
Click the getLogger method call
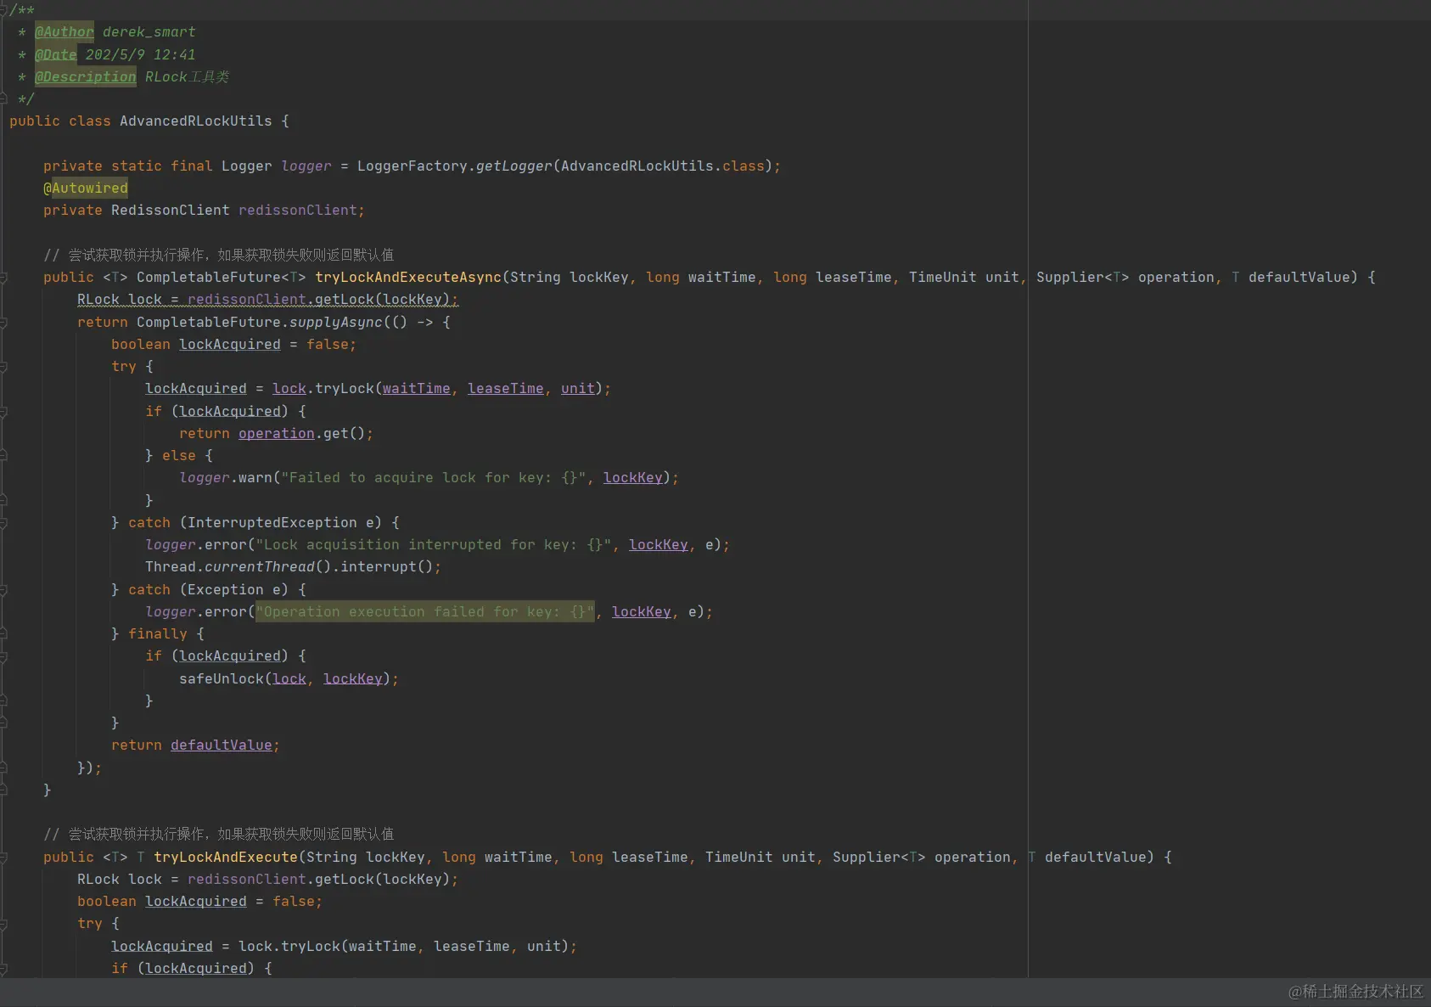(x=514, y=166)
